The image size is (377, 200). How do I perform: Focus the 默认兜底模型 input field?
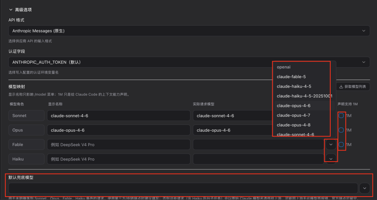(x=183, y=188)
